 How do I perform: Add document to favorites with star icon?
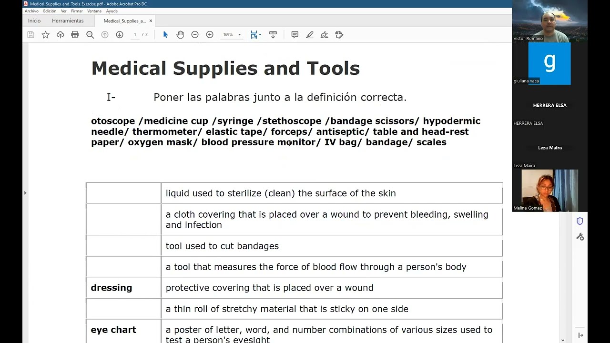45,35
